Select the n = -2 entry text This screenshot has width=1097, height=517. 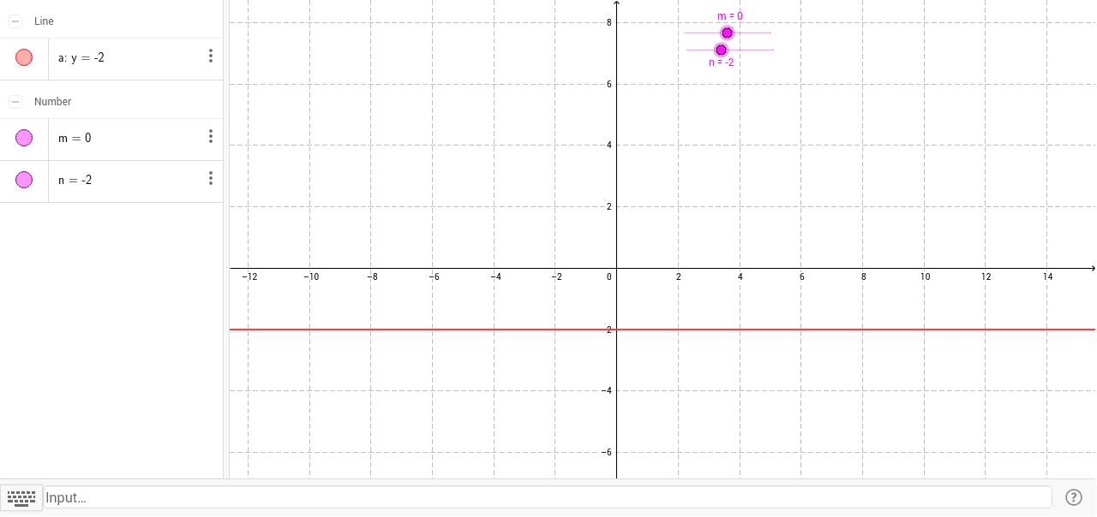coord(75,180)
